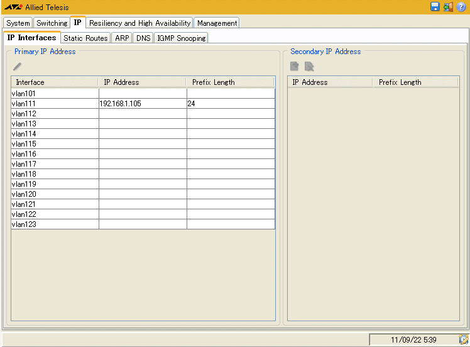Image resolution: width=470 pixels, height=347 pixels.
Task: Click secondary IP Address column header
Action: [x=330, y=82]
